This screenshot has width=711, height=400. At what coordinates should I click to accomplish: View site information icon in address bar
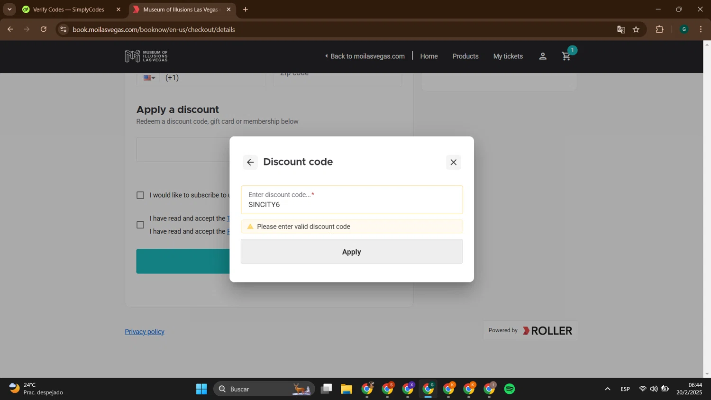63,29
